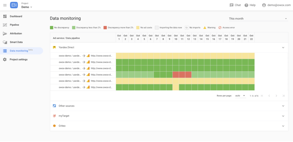Open the hamburger navigation menu
The image size is (293, 142).
point(5,5)
